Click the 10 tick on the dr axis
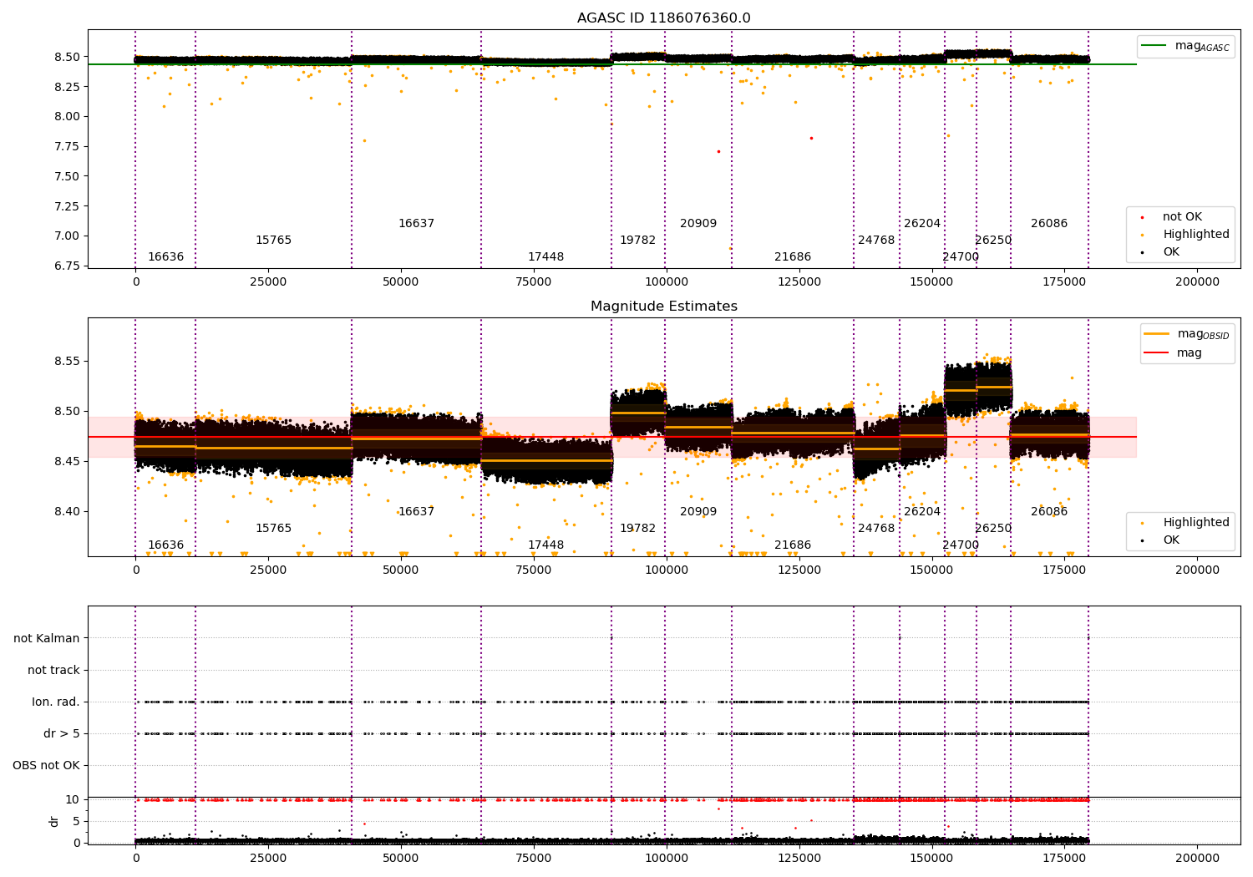The image size is (1253, 877). click(73, 800)
